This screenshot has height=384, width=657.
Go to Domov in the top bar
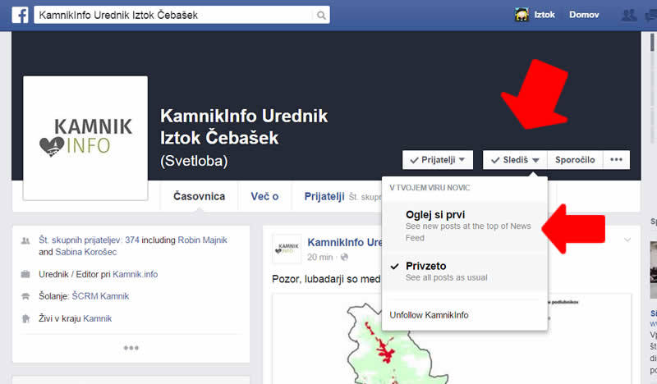point(584,15)
